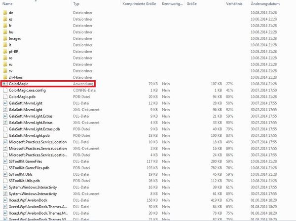This screenshot has width=296, height=221.
Task: Click the GalaSoft.MvvmLight.pdb file icon
Action: (5, 135)
